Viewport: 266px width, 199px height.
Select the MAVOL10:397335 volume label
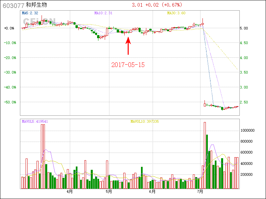[145, 121]
